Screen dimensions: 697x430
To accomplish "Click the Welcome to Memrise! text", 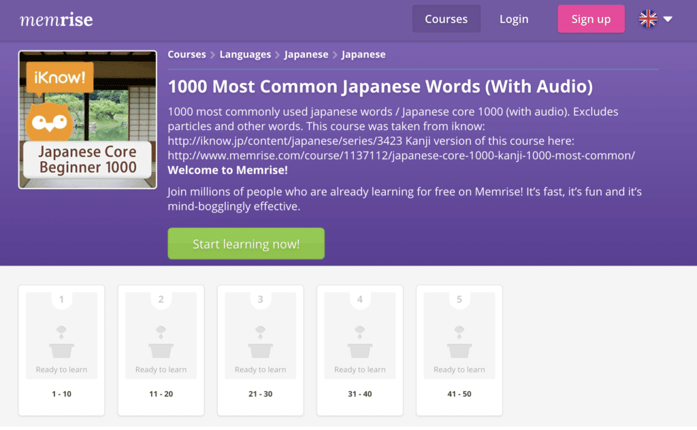I will 227,170.
